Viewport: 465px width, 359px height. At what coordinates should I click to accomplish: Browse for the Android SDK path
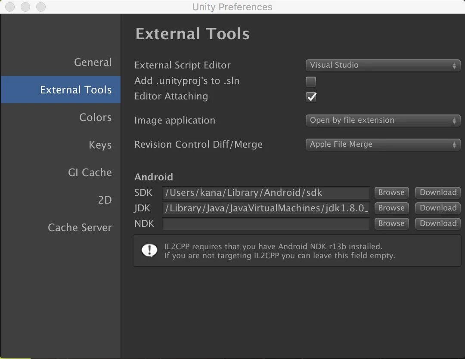click(x=391, y=192)
